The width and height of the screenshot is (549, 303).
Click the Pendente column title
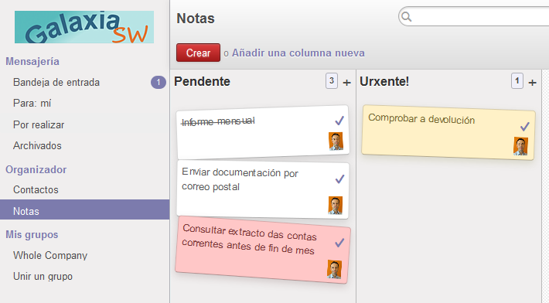pyautogui.click(x=202, y=81)
